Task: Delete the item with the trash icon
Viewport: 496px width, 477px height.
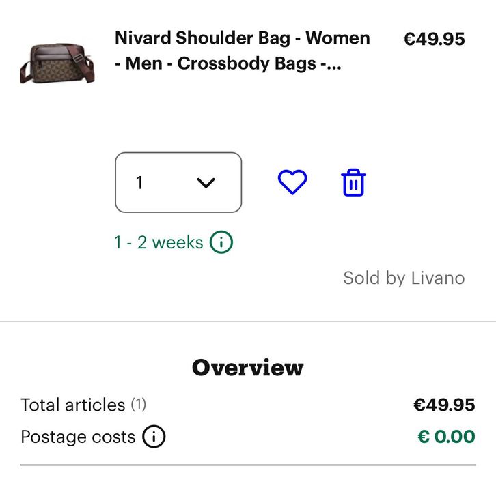Action: click(353, 182)
